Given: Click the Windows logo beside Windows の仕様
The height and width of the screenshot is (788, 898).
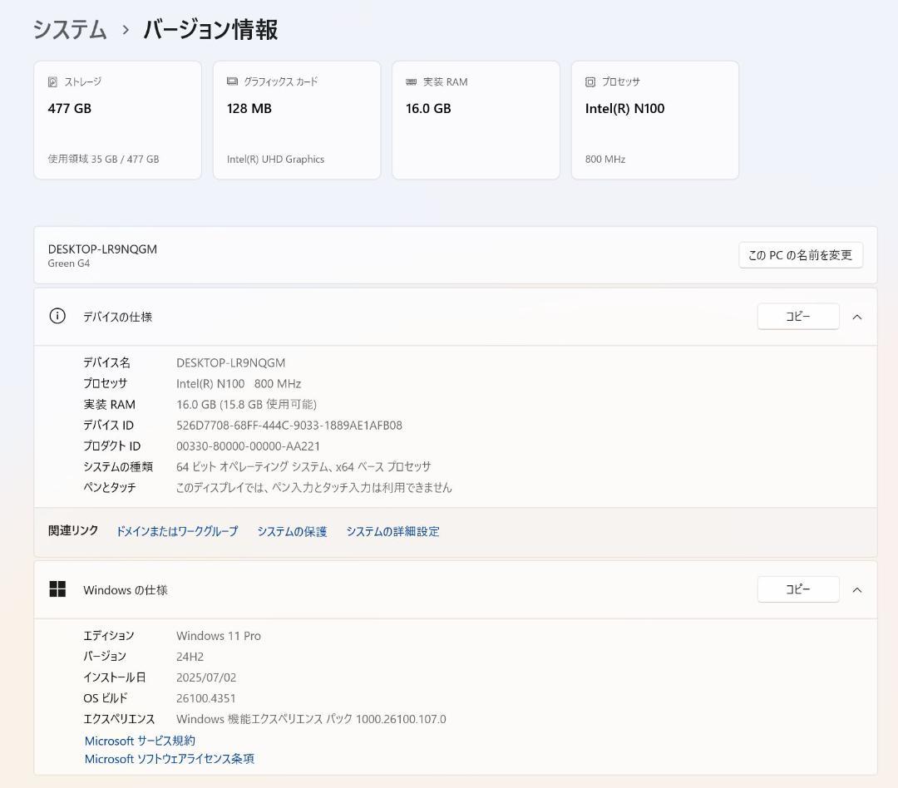Looking at the screenshot, I should click(57, 589).
